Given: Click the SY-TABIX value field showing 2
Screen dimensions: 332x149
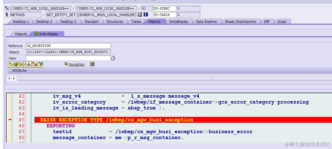Looking at the screenshot, I should click(188, 15).
